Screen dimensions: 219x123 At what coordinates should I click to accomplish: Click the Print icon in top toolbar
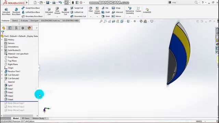(x=54, y=2)
